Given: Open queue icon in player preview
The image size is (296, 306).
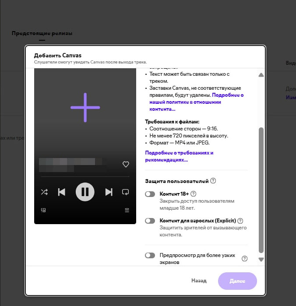Looking at the screenshot, I should point(127,210).
